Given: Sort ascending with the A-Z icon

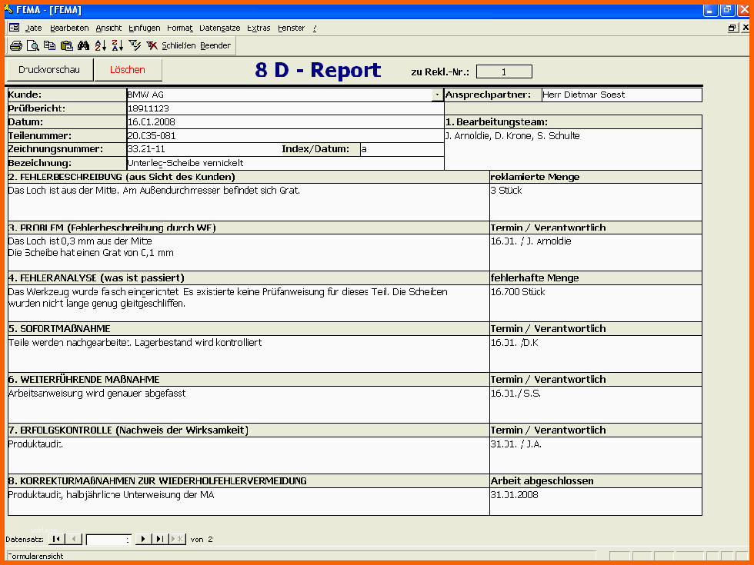Looking at the screenshot, I should pos(101,45).
